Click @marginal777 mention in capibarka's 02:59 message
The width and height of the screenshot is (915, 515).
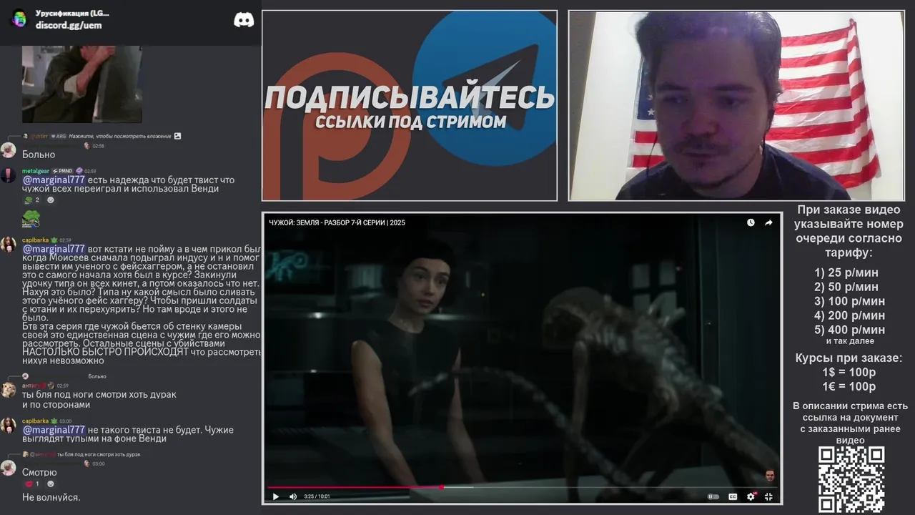(x=54, y=249)
